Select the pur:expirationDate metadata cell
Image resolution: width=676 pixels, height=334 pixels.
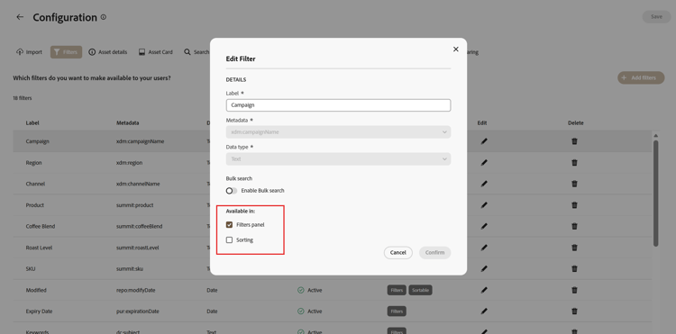[139, 311]
